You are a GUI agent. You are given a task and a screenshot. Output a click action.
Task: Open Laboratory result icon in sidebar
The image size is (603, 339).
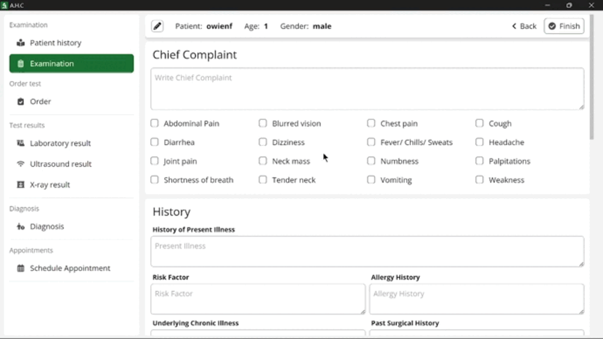21,144
